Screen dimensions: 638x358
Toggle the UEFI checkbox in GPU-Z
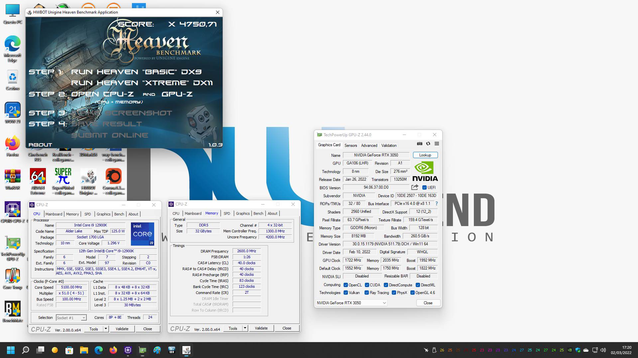[x=424, y=188]
